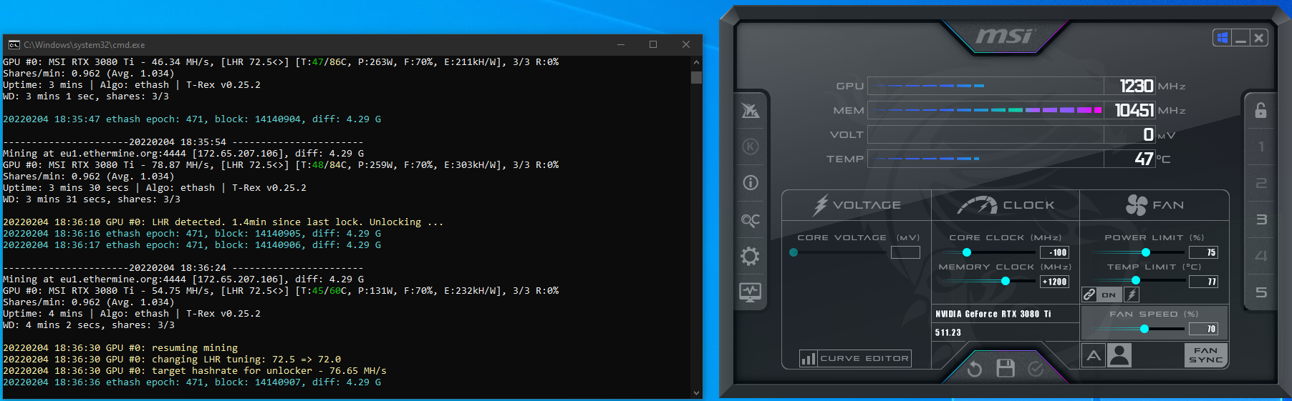Launch the OC Scanner icon
Viewport: 1292px width, 401px height.
tap(750, 219)
